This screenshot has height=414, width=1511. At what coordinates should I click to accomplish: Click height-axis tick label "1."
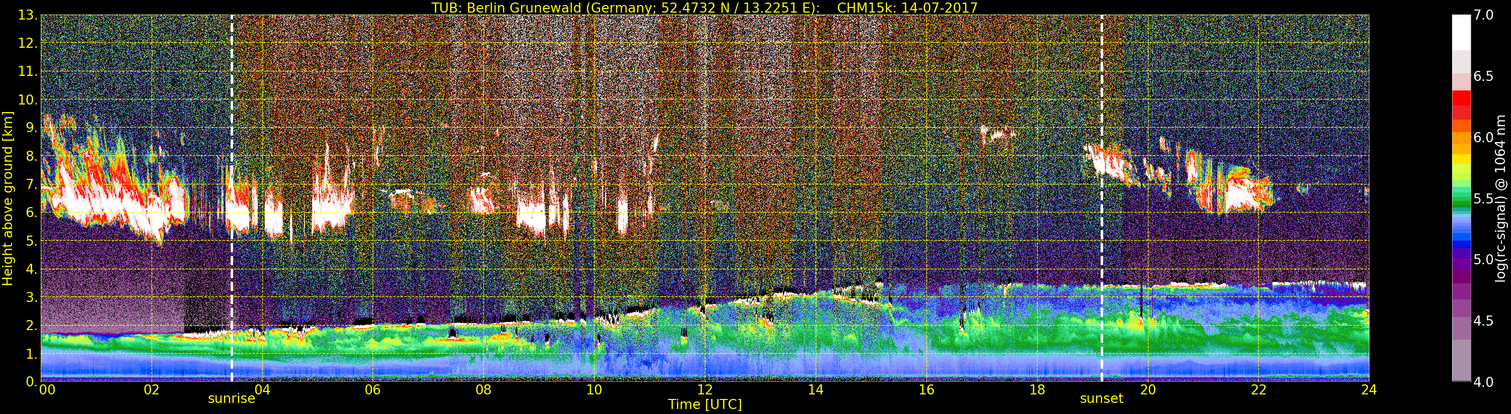(31, 354)
